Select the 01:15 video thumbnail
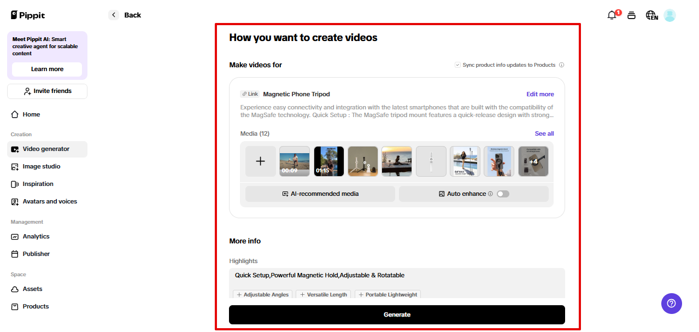Screen dimensions: 699x332 328,161
